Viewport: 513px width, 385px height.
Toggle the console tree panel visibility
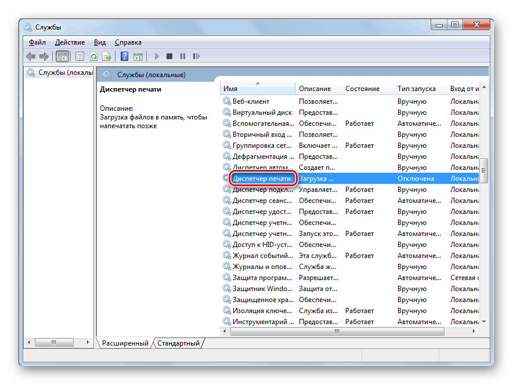click(62, 56)
